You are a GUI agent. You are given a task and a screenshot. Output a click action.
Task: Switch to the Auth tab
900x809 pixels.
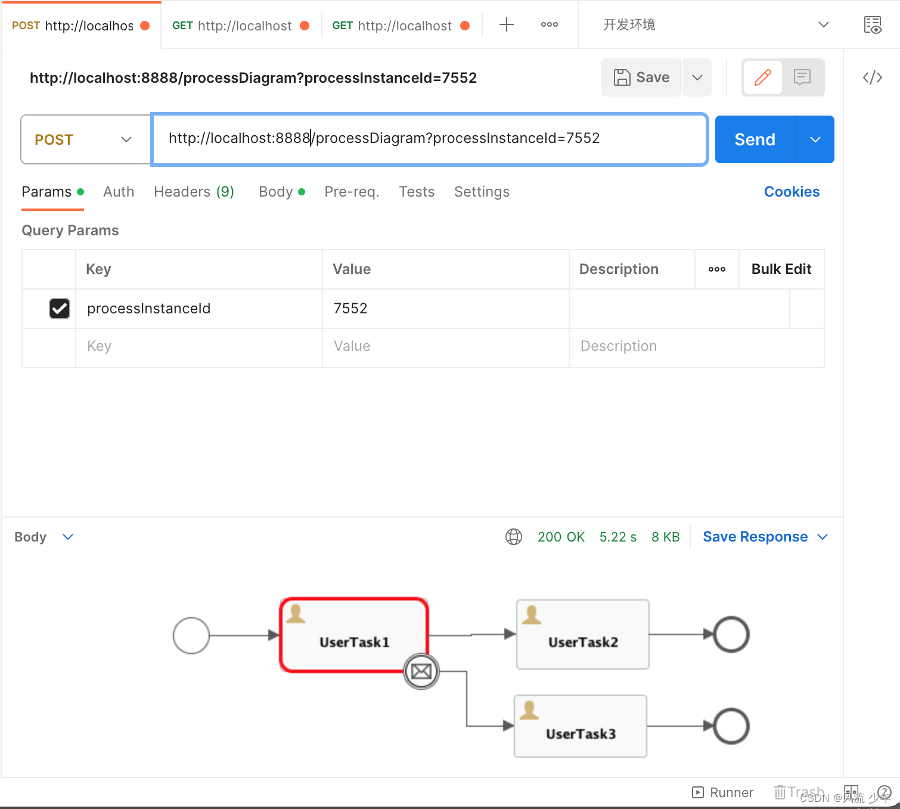pyautogui.click(x=119, y=192)
